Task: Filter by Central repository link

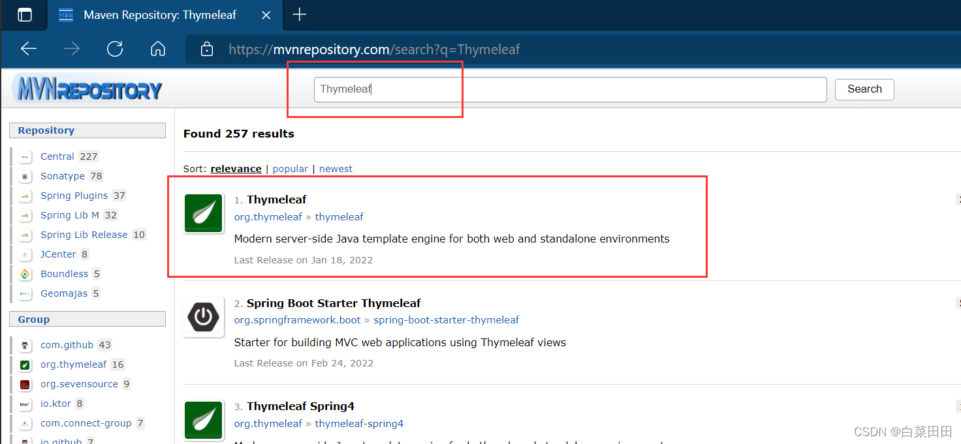Action: (x=57, y=156)
